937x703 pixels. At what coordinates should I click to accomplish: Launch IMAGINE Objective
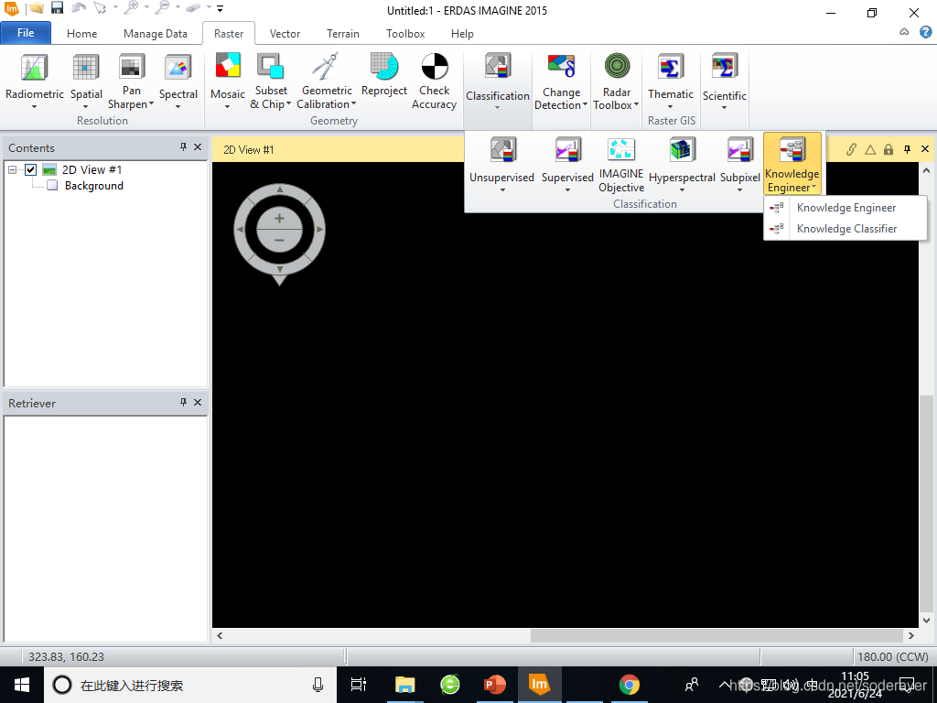click(x=621, y=149)
